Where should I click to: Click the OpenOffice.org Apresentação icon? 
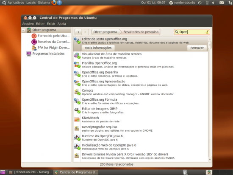point(77,83)
